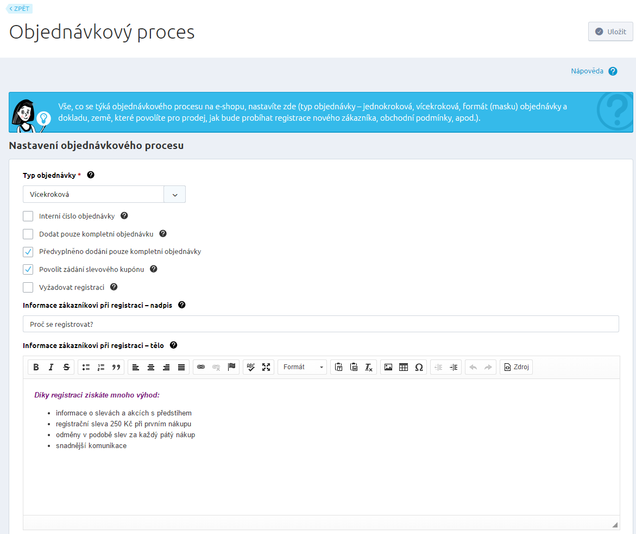The width and height of the screenshot is (636, 534).
Task: Click the Proč se registrovat? input field
Action: [321, 324]
